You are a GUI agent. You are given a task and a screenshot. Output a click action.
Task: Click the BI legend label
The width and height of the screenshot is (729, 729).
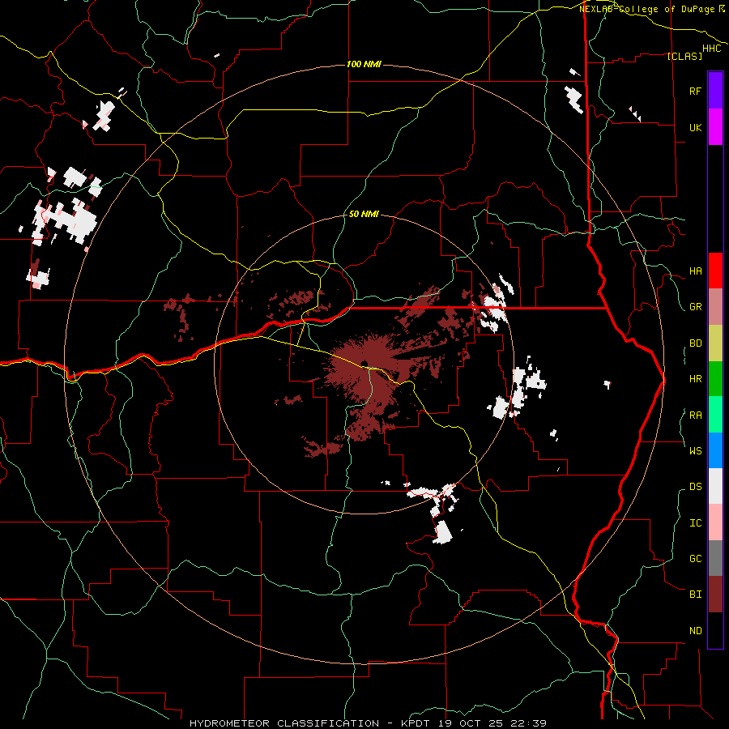tap(695, 595)
